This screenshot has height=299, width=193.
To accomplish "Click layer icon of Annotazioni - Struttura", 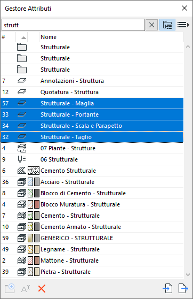I will coord(22,81).
